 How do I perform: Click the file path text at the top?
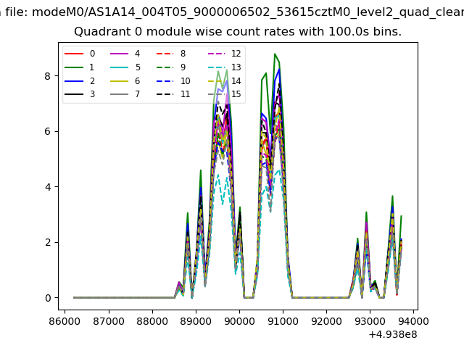[232, 11]
